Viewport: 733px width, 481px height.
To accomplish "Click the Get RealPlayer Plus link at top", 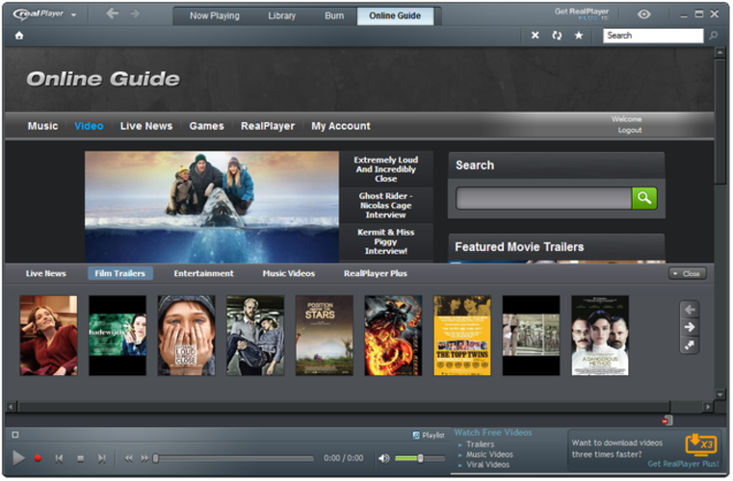I will click(x=582, y=14).
